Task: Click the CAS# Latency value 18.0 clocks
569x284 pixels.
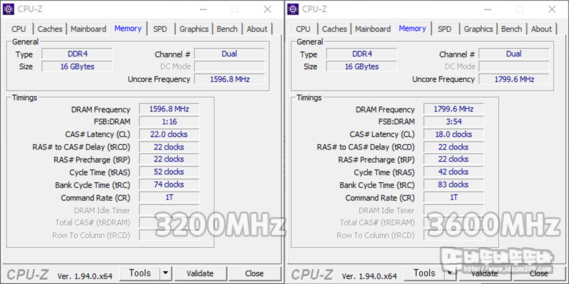Action: tap(453, 134)
